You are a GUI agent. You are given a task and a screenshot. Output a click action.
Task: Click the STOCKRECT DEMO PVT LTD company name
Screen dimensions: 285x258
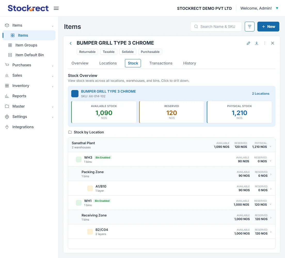click(204, 8)
